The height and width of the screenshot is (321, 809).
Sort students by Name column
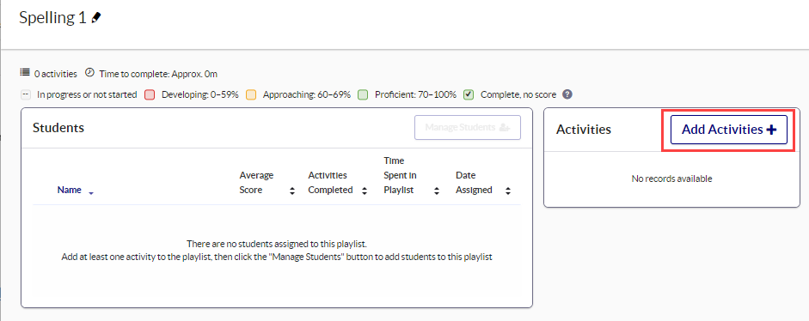69,190
